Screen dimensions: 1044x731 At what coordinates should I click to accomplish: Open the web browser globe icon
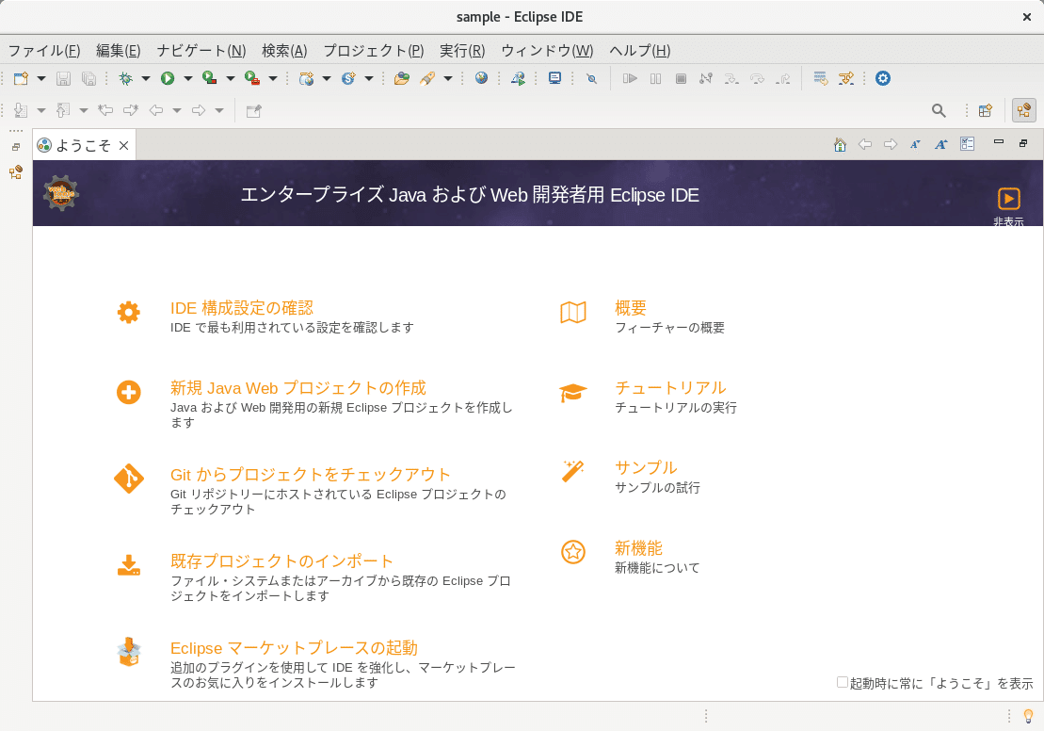click(481, 78)
